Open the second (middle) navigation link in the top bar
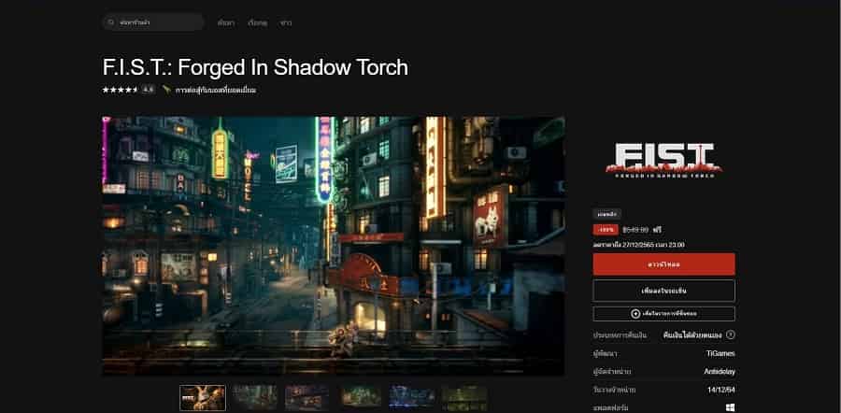This screenshot has height=413, width=841. pos(258,23)
